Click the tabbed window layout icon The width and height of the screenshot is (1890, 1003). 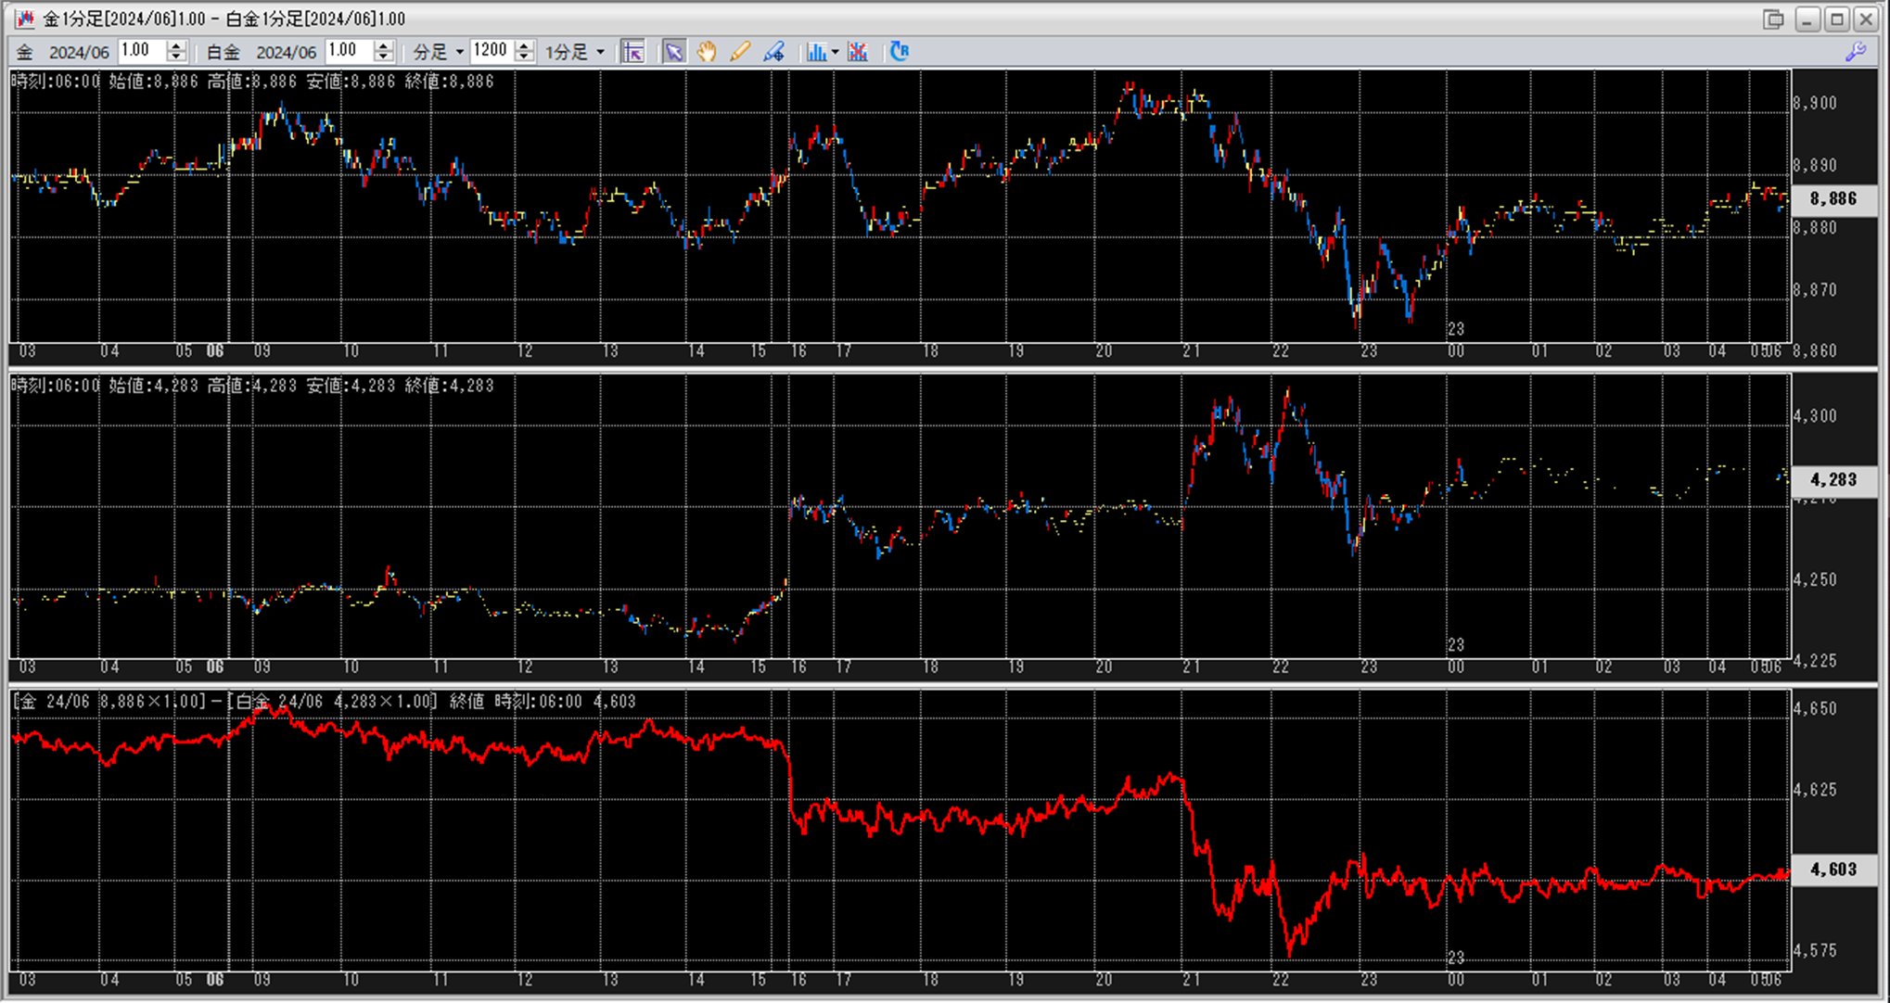click(x=1773, y=19)
